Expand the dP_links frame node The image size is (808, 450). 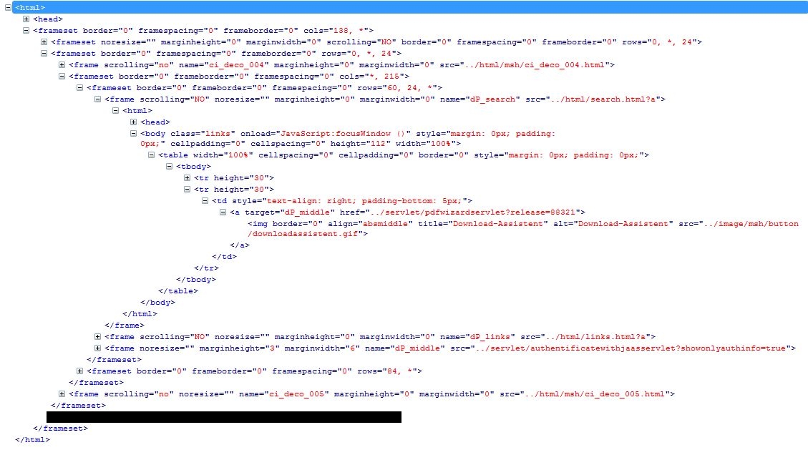click(98, 336)
